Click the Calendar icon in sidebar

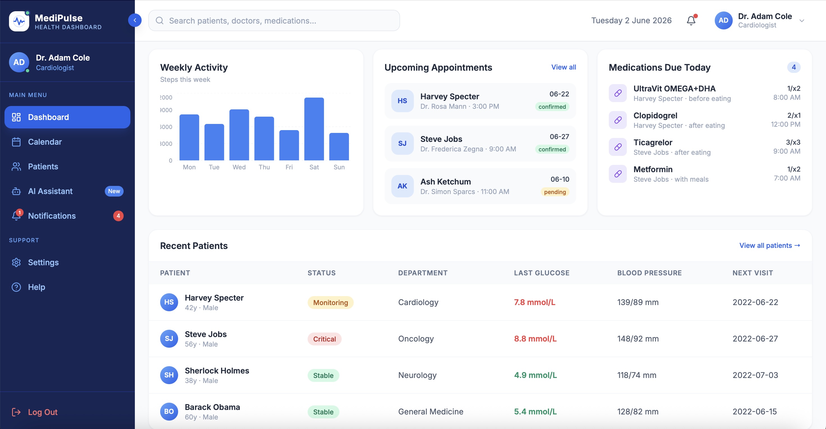tap(16, 142)
